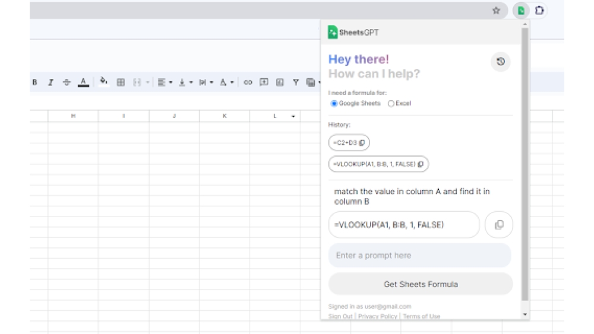The image size is (594, 334).
Task: Open the history clock button
Action: (x=501, y=61)
